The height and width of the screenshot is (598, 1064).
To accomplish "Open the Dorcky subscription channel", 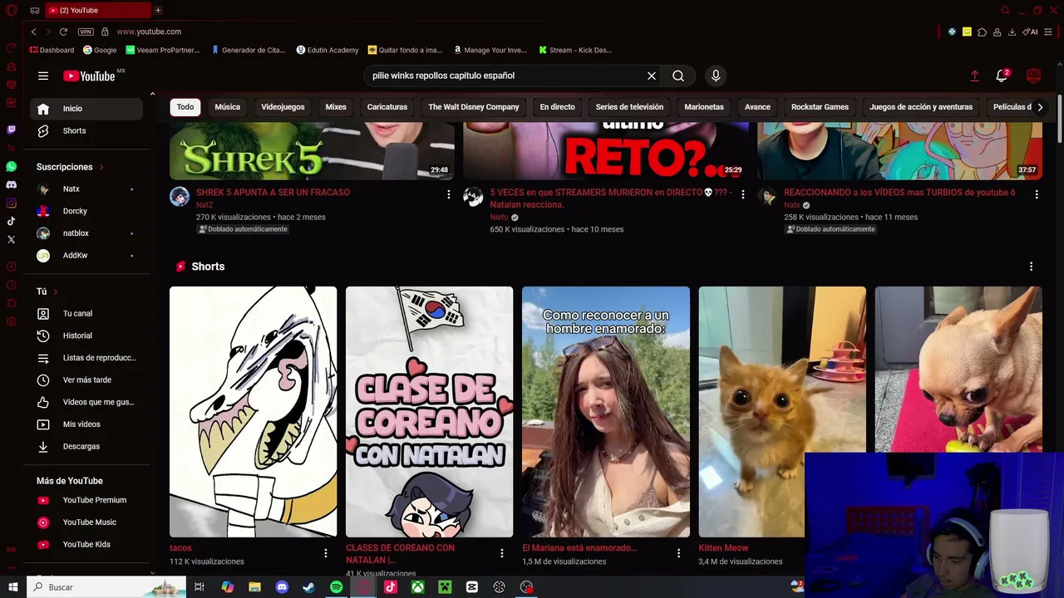I will click(x=86, y=211).
